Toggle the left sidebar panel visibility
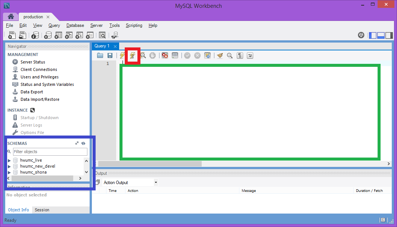 [x=373, y=35]
